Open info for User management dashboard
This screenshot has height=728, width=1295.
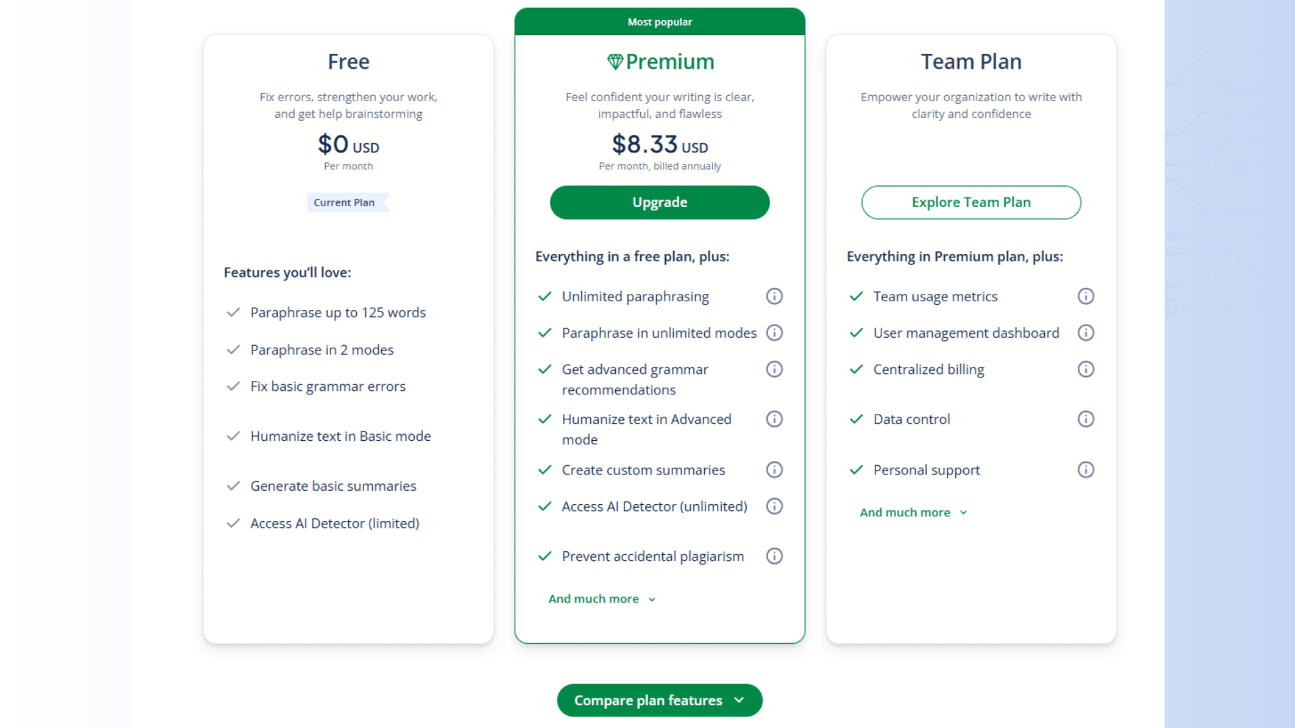pos(1085,332)
